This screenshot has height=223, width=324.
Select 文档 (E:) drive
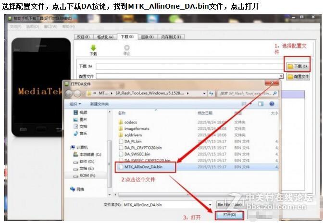pyautogui.click(x=84, y=168)
